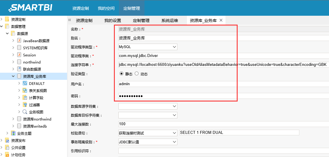Screen dimensions: 329x157
Task: Click the 用户名 admin field
Action: [x=224, y=84]
